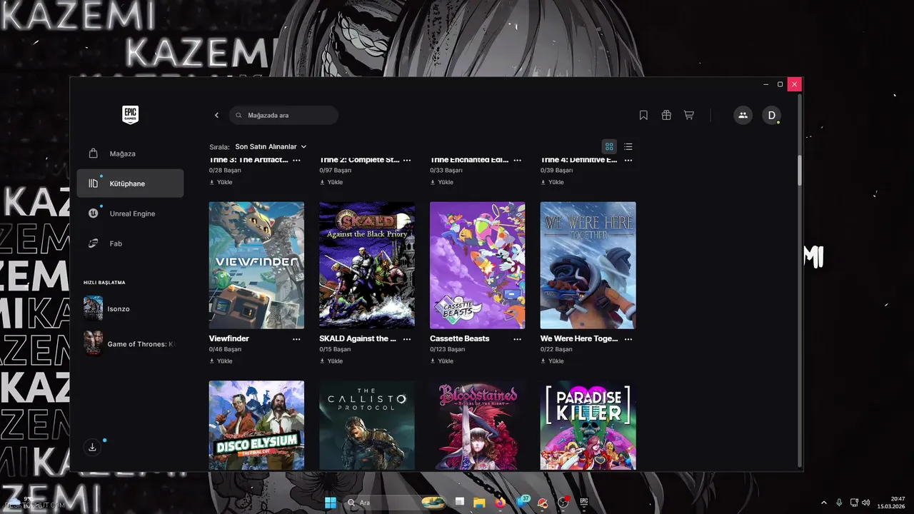Viewport: 914px width, 514px height.
Task: Open more options for Cassette Beasts
Action: [x=518, y=339]
